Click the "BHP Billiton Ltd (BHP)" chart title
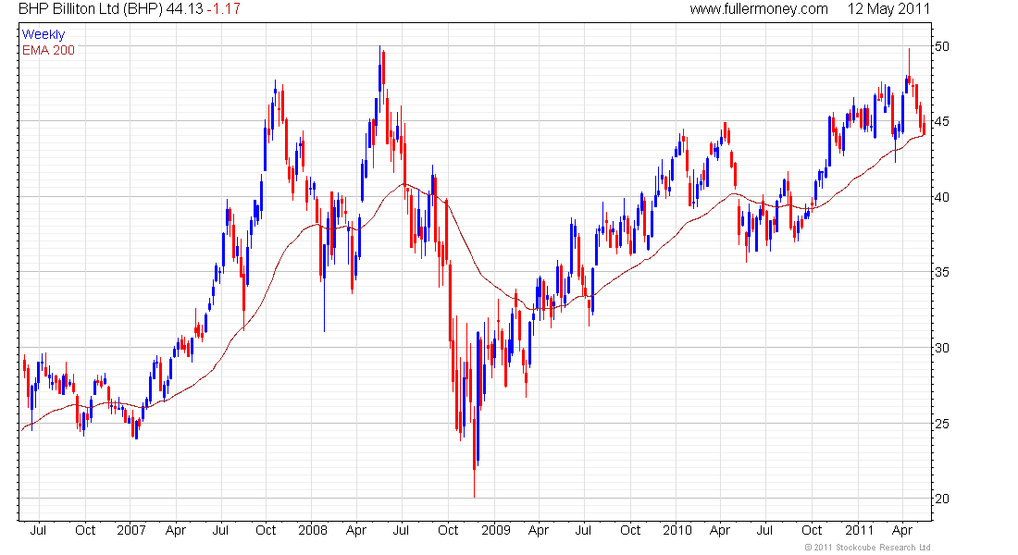 coord(91,9)
